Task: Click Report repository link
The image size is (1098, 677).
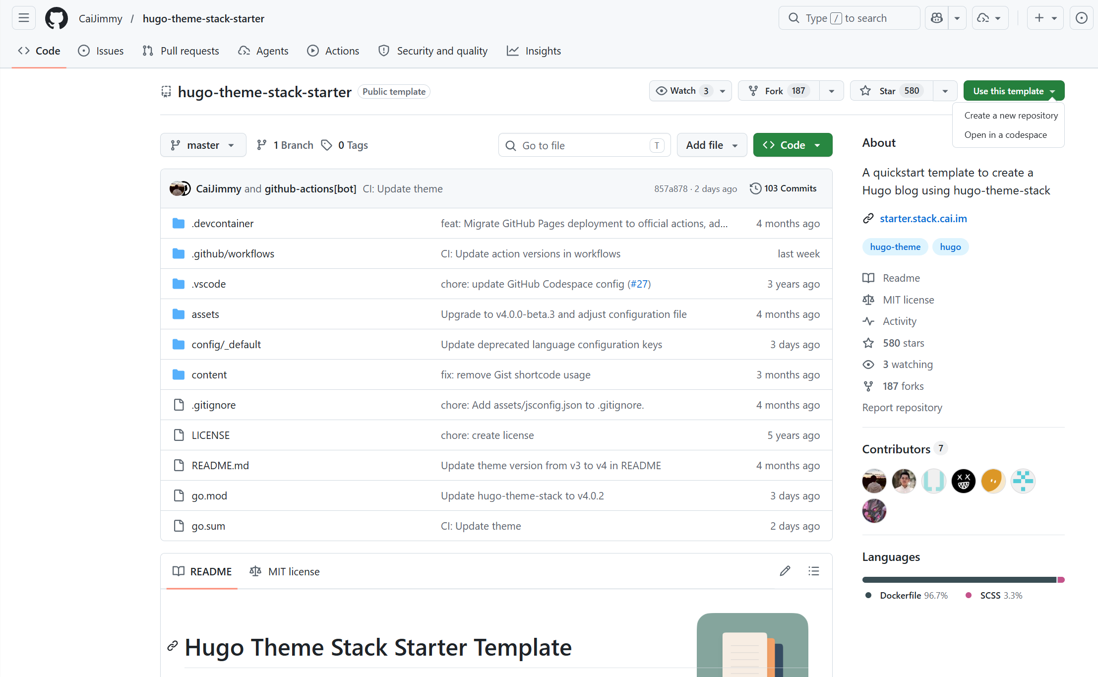Action: tap(902, 408)
